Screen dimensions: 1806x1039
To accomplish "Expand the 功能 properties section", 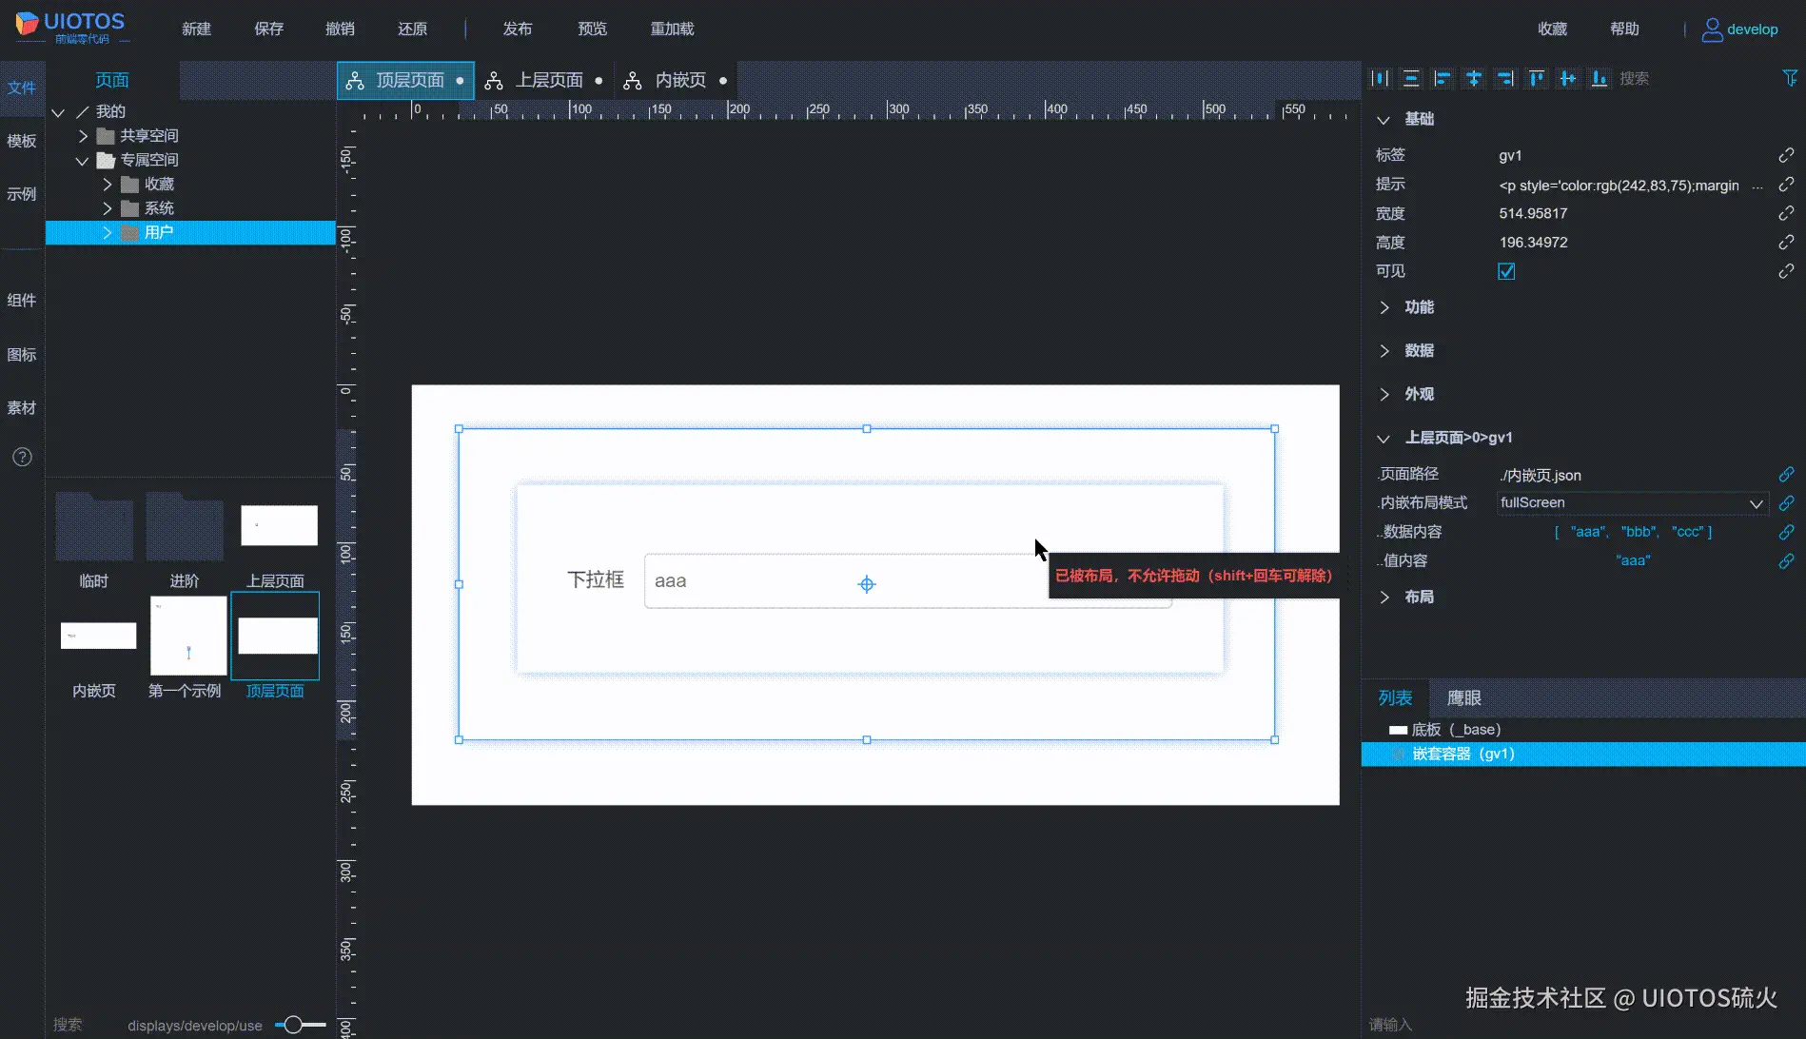I will click(1384, 307).
